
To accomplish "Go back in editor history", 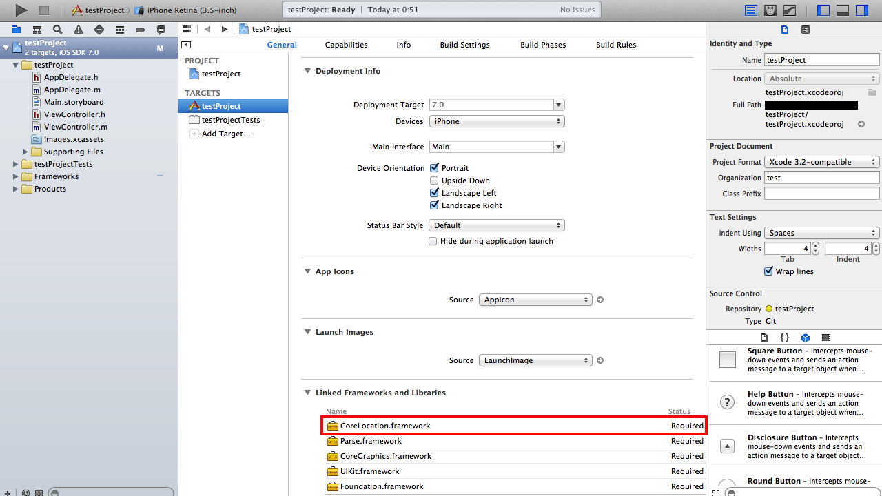I will point(207,29).
